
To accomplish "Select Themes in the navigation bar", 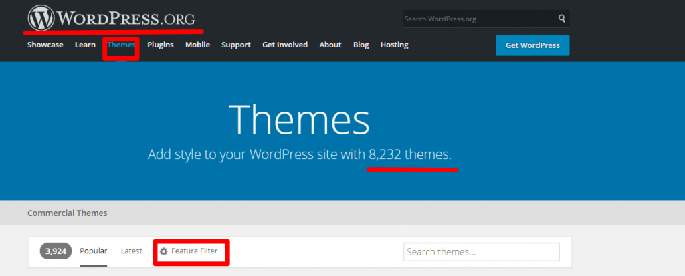I will point(121,45).
